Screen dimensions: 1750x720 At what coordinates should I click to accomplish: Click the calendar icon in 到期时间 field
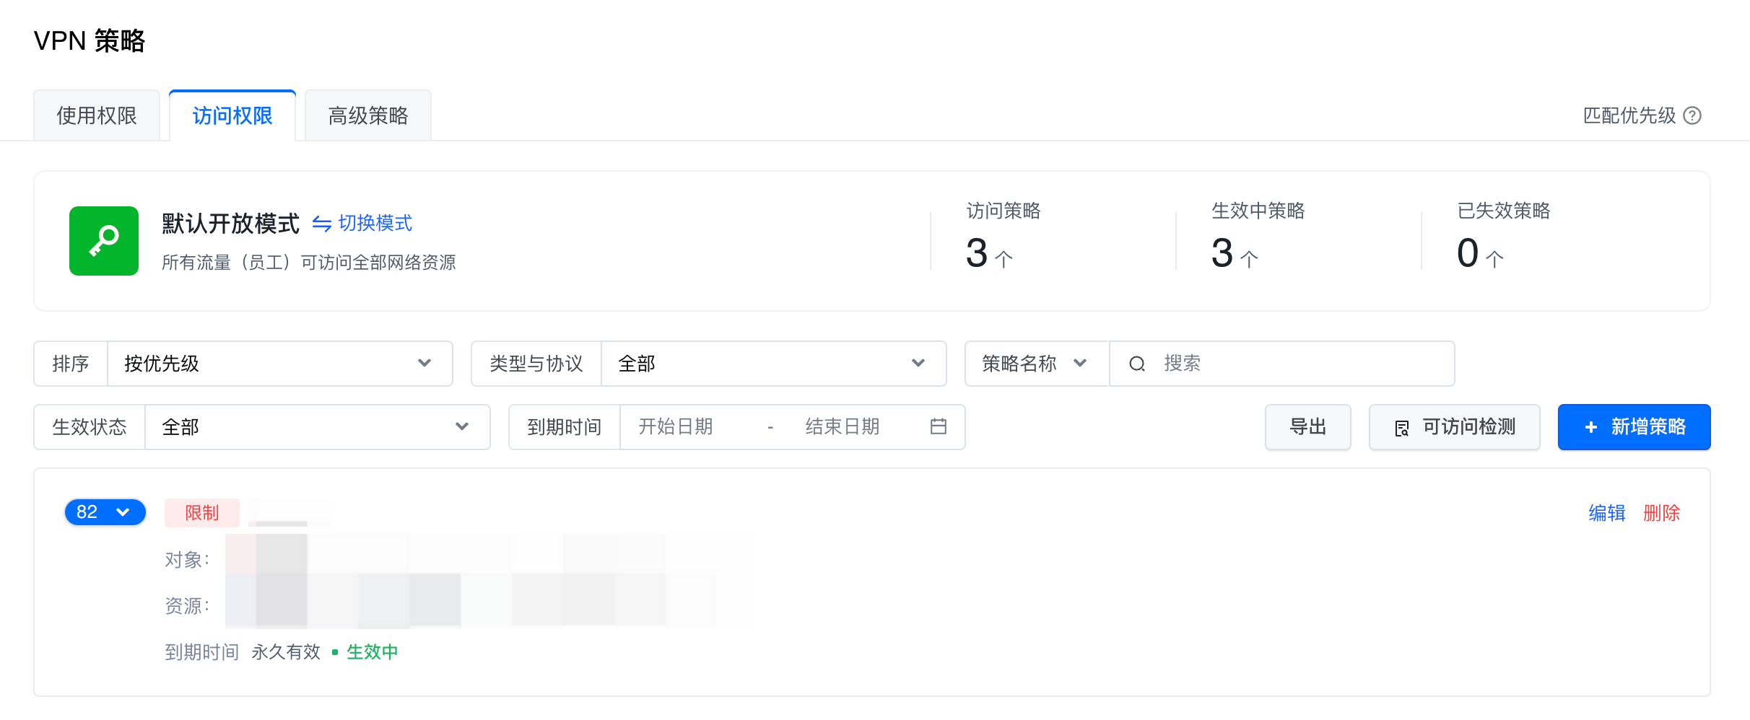click(938, 426)
